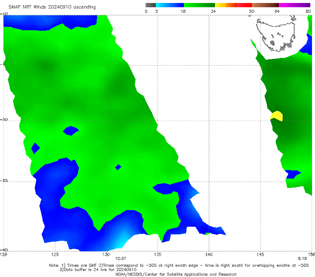The height and width of the screenshot is (277, 315).
Task: Click the yellow high-wind patch near 50S
Action: tap(277, 115)
